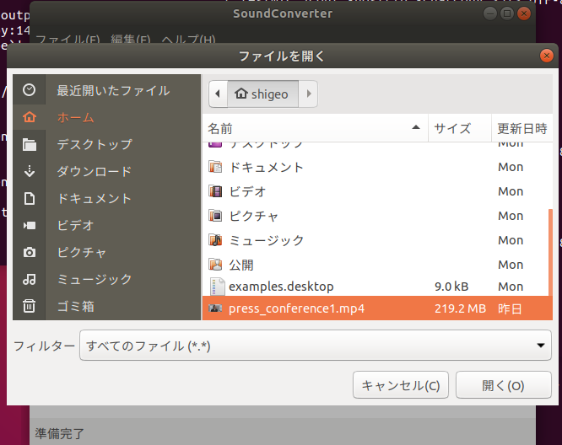Select the ピクチャ folder name in the list
Image resolution: width=562 pixels, height=445 pixels.
click(x=254, y=216)
